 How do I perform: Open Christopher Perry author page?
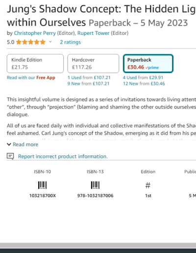pyautogui.click(x=35, y=33)
